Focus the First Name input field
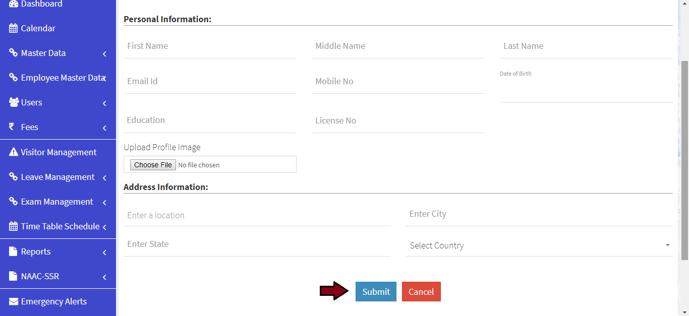The image size is (689, 316). click(210, 46)
